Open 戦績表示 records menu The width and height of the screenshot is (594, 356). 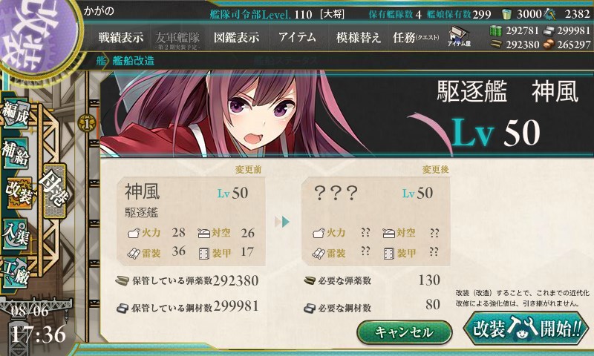coord(121,37)
